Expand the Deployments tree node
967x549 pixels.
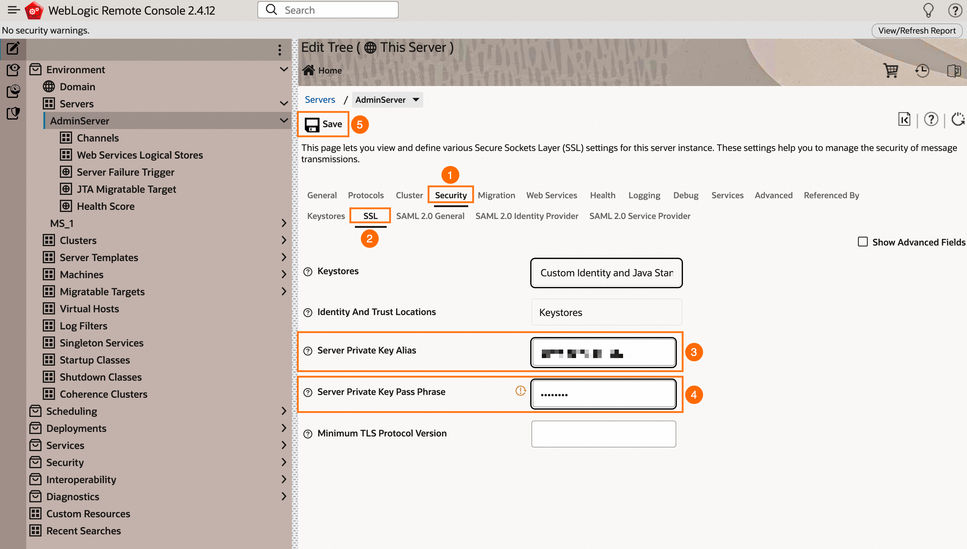click(283, 428)
